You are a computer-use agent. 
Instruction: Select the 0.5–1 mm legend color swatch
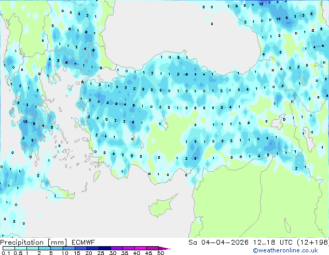21,248
